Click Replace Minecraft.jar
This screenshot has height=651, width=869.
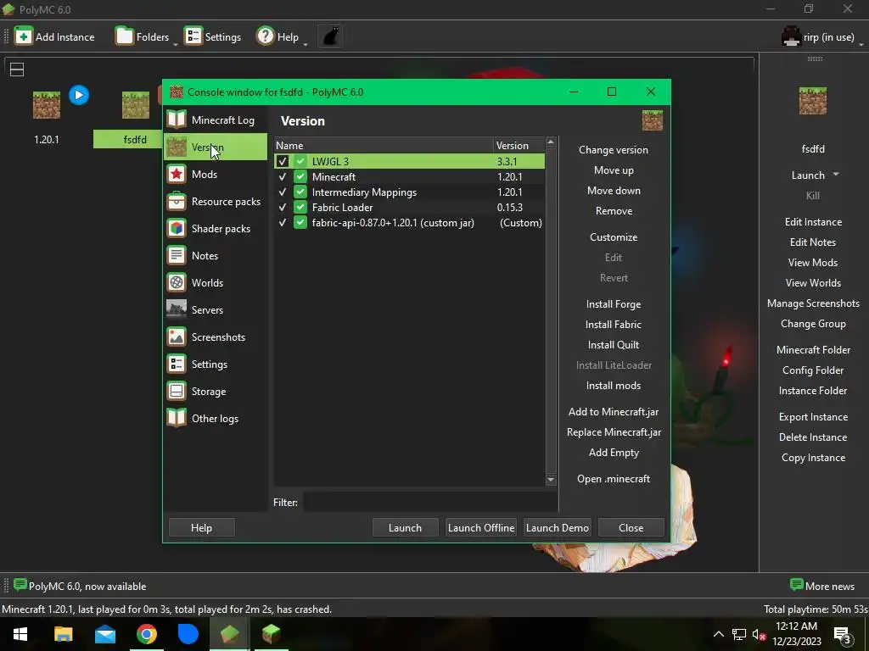613,432
